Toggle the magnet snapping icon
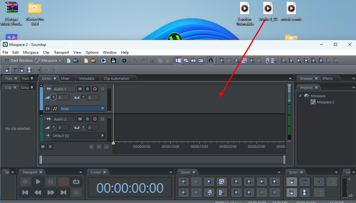The image size is (356, 203). point(211,61)
